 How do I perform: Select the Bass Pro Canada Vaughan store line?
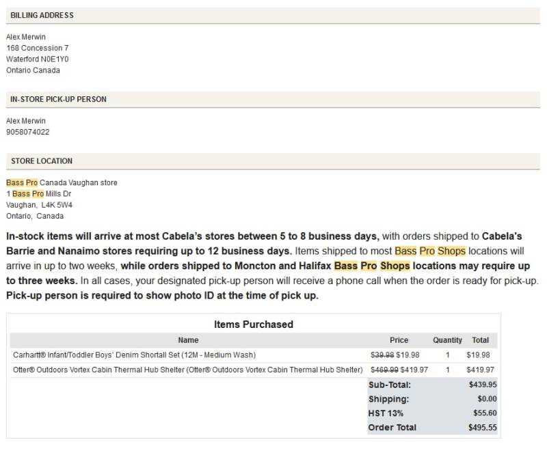coord(62,182)
